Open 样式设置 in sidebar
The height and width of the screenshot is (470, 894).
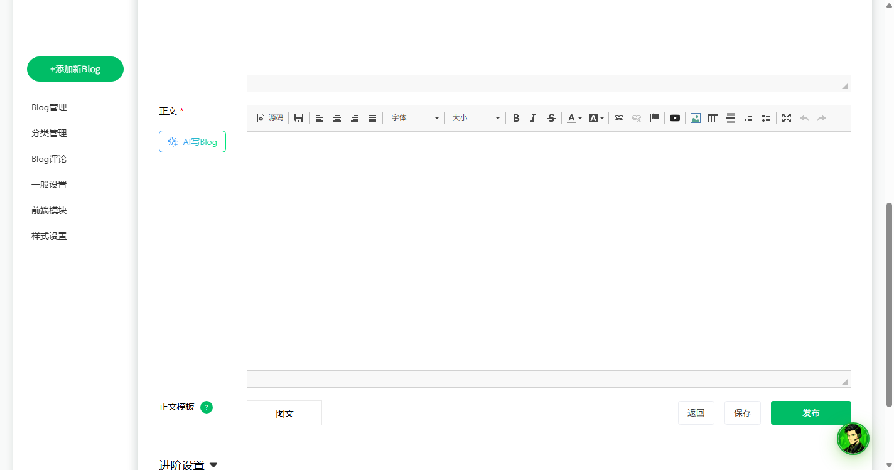click(x=49, y=237)
